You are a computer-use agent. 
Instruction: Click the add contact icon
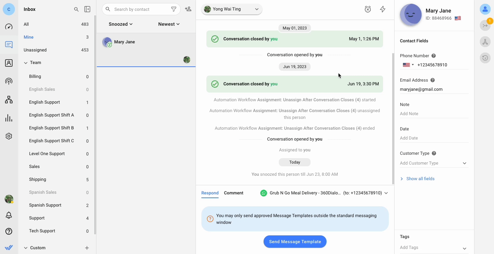click(188, 9)
